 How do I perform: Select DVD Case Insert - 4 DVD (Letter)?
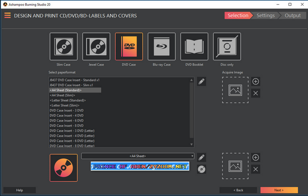[x=72, y=136]
